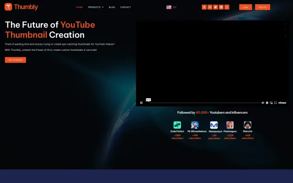Go to the Home menu item

tap(79, 7)
